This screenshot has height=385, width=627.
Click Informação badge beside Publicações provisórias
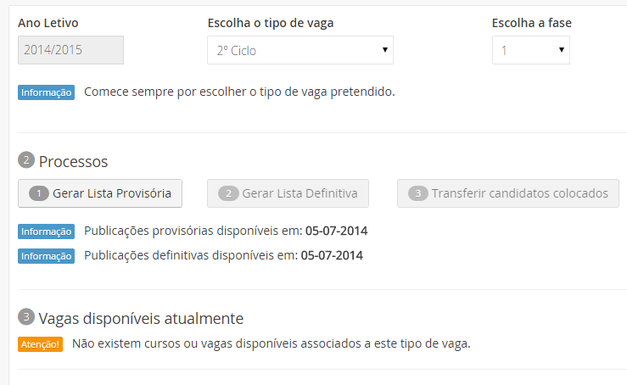tap(47, 232)
